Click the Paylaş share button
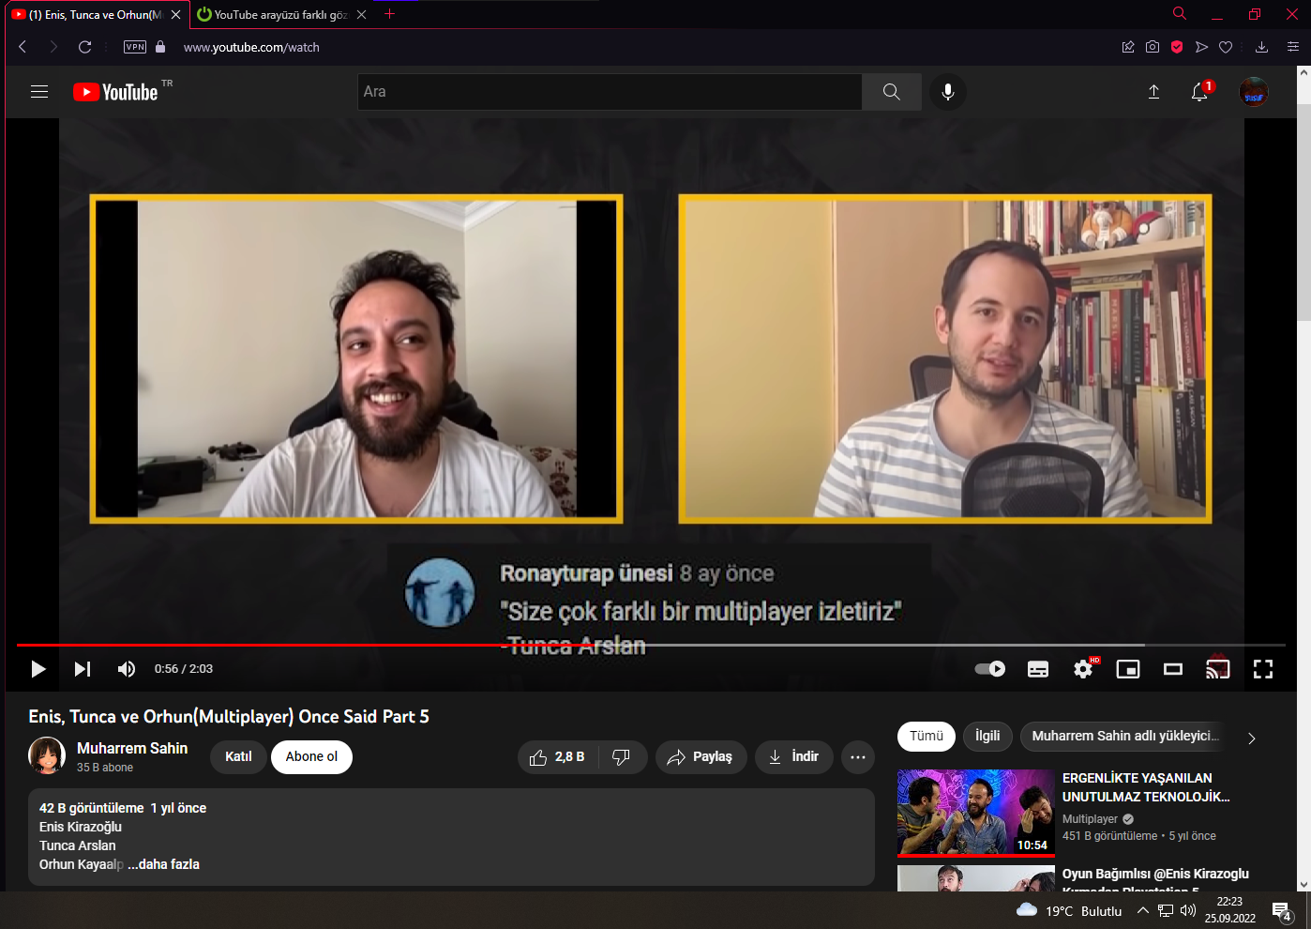 pyautogui.click(x=701, y=757)
